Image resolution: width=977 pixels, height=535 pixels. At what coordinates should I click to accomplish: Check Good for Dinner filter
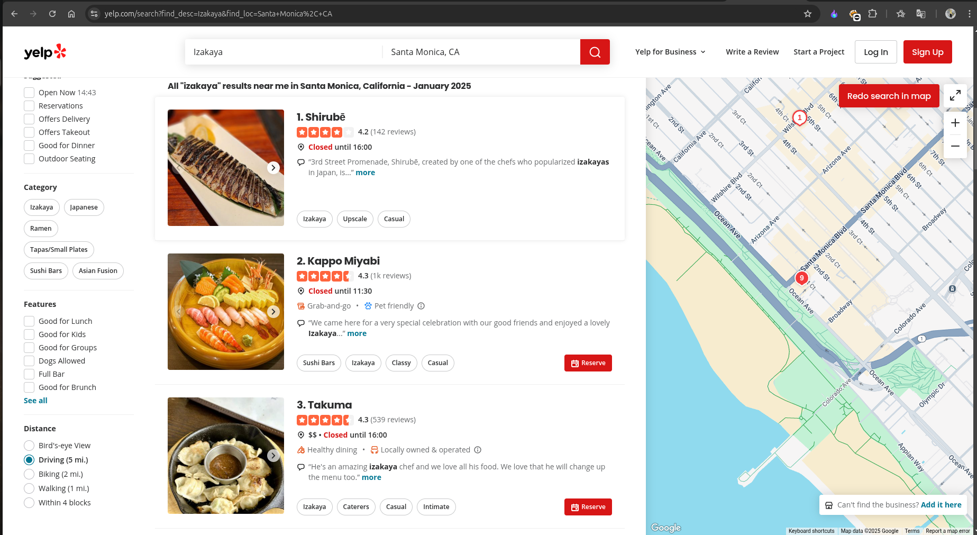point(29,146)
